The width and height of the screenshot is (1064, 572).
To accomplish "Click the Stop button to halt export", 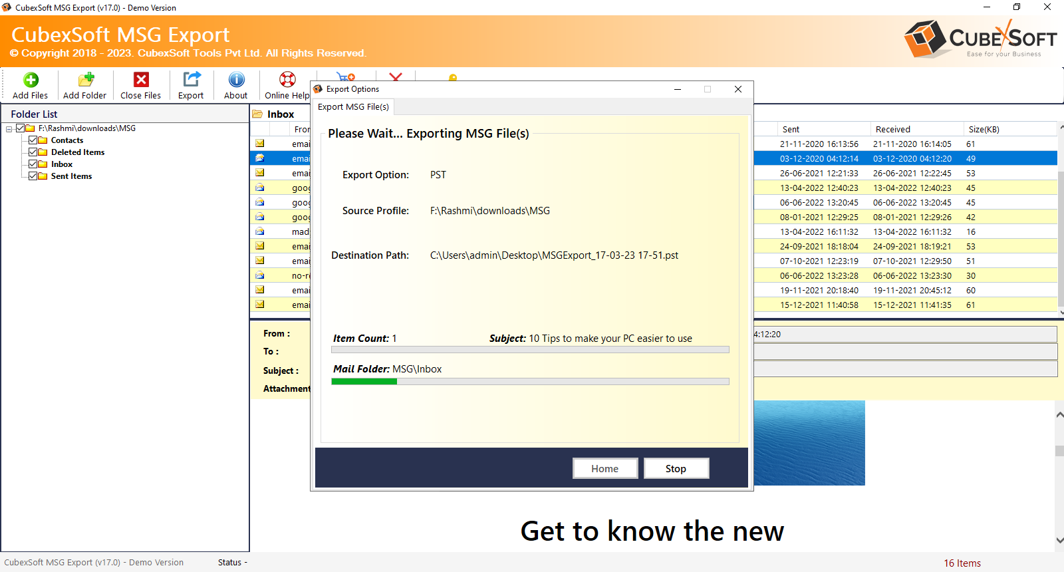I will pos(676,468).
